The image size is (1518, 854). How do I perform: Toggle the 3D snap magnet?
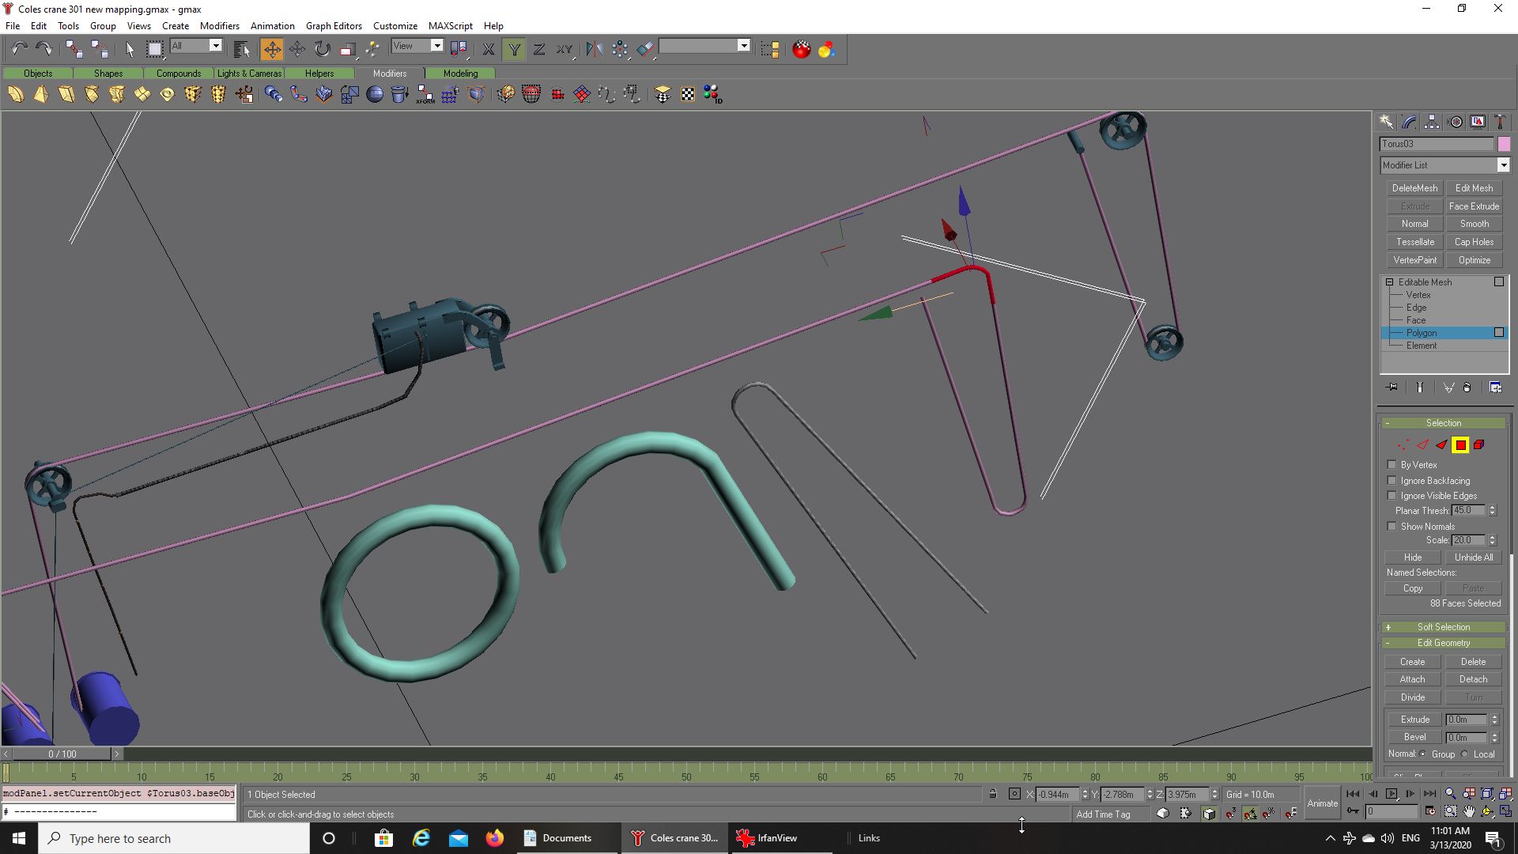(1231, 814)
